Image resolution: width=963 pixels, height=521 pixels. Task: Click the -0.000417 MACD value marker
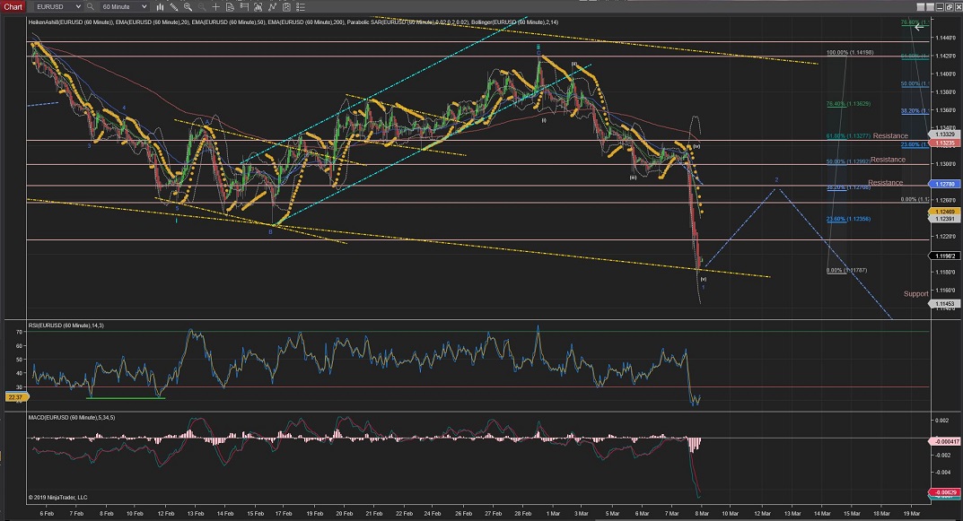point(944,441)
